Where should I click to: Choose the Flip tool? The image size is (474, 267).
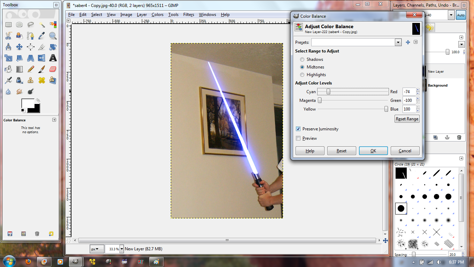click(x=42, y=58)
